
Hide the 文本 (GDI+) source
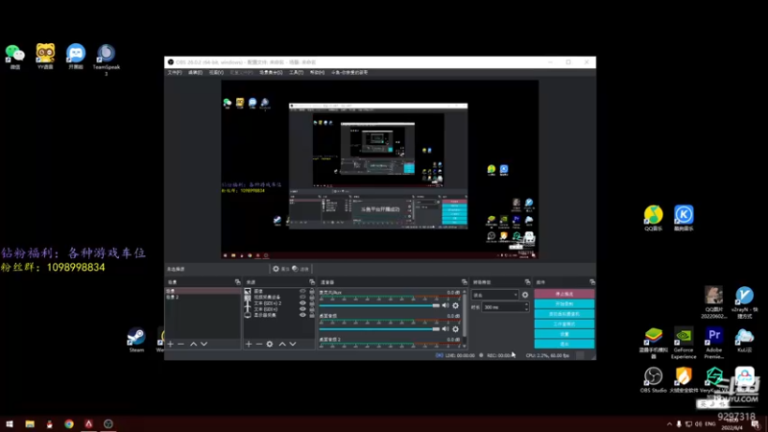tap(302, 309)
